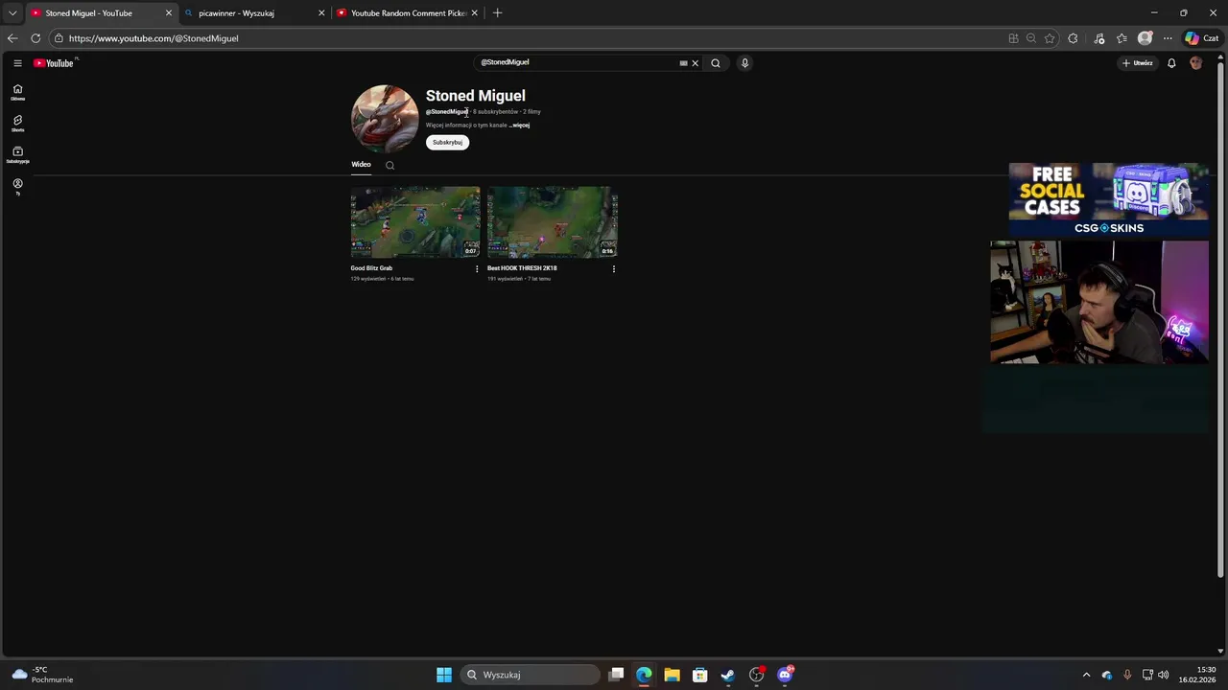Image resolution: width=1228 pixels, height=690 pixels.
Task: Open the Windows Start menu
Action: click(x=444, y=675)
